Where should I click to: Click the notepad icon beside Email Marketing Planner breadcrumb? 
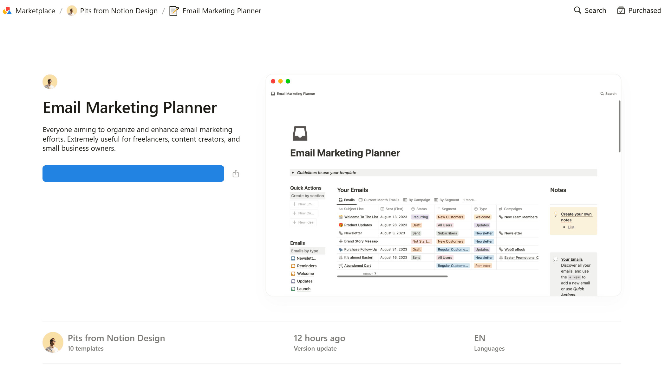point(174,11)
